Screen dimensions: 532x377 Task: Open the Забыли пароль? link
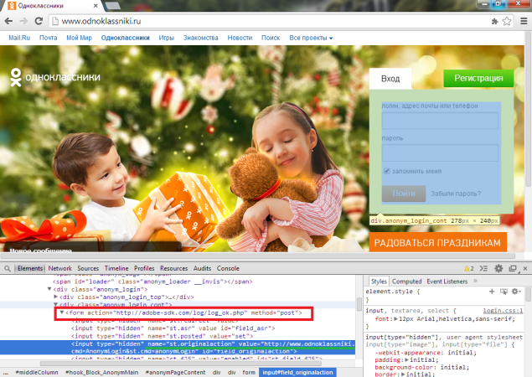[456, 194]
